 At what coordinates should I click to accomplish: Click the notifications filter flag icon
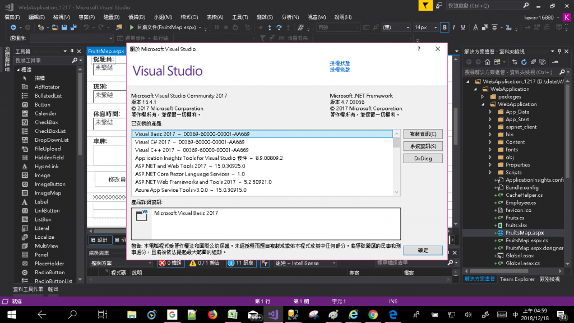point(425,6)
